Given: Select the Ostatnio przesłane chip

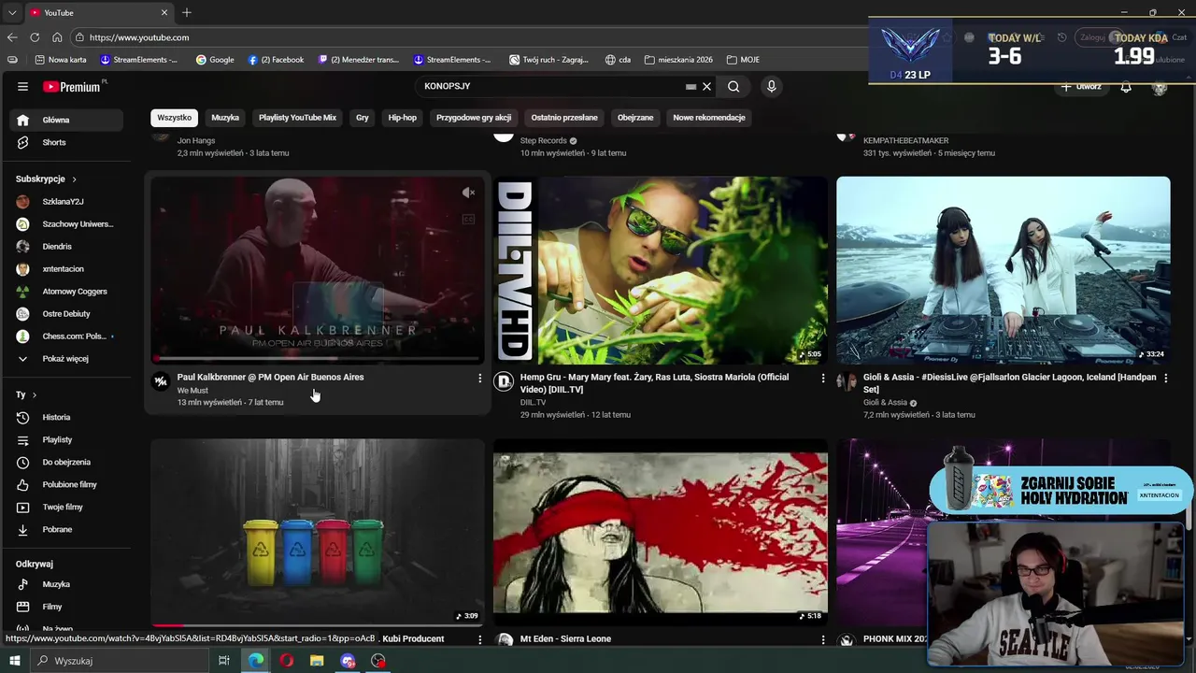Looking at the screenshot, I should (564, 118).
